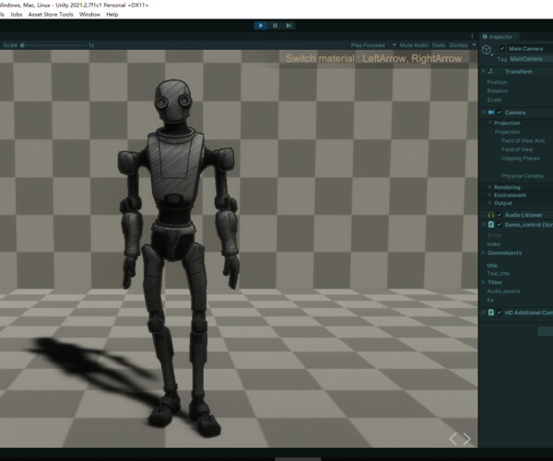Open the Window menu

[x=90, y=15]
